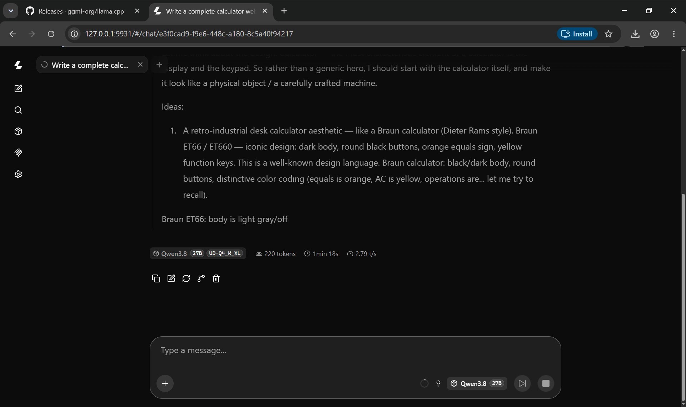This screenshot has width=686, height=407.
Task: Branch the conversation from this message
Action: click(201, 278)
